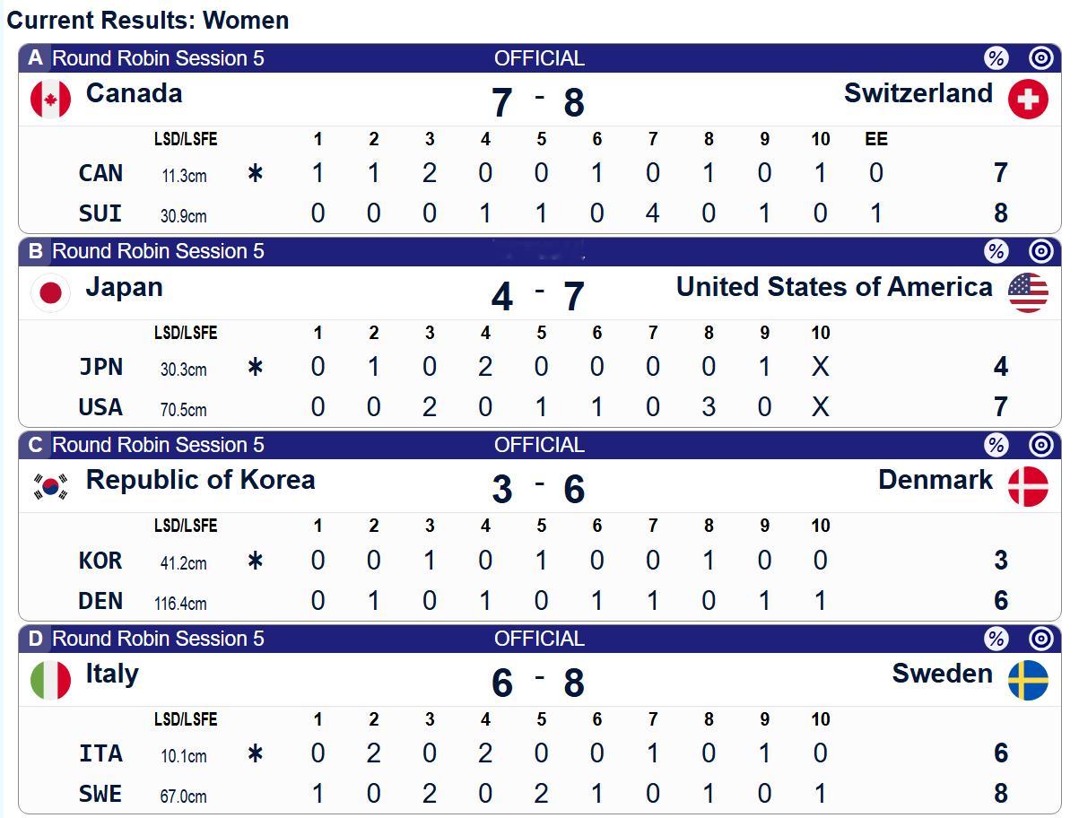Click the Canada flag icon
This screenshot has height=818, width=1079.
(50, 100)
